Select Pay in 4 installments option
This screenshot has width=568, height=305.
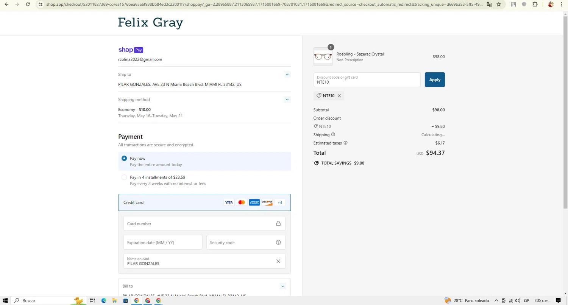(x=204, y=180)
